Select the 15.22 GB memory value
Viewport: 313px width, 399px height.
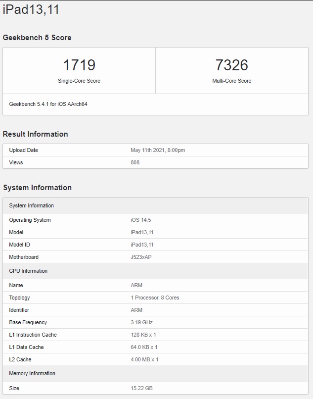pyautogui.click(x=141, y=388)
